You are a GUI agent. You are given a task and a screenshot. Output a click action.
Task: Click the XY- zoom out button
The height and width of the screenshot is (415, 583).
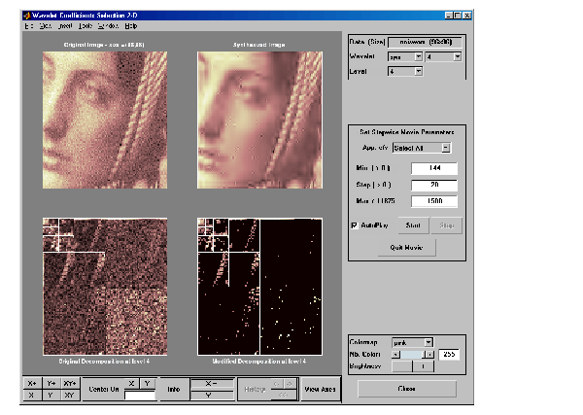coord(70,395)
